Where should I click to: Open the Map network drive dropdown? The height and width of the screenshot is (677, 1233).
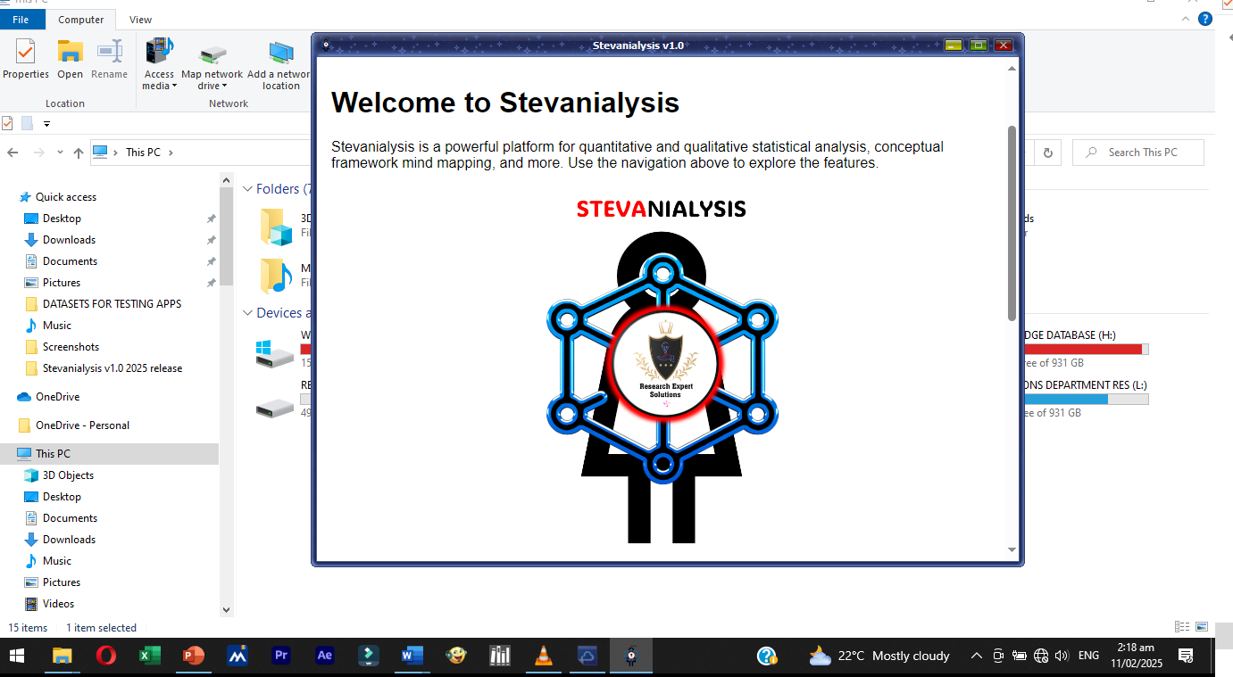pyautogui.click(x=212, y=63)
